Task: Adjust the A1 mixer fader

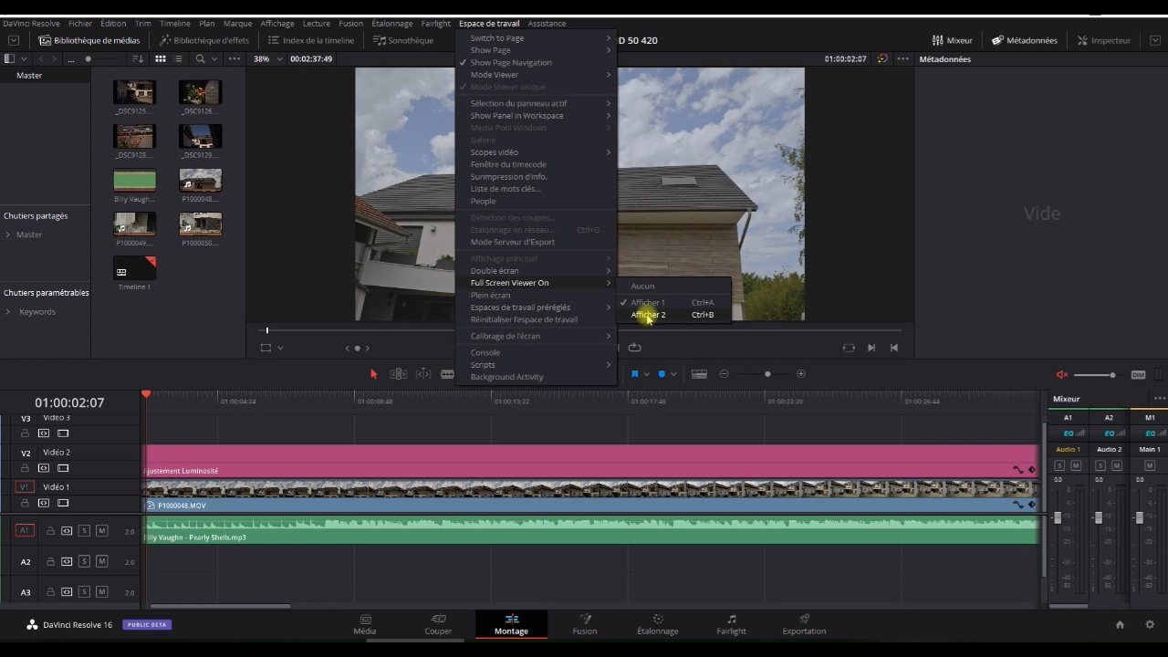Action: 1058,517
